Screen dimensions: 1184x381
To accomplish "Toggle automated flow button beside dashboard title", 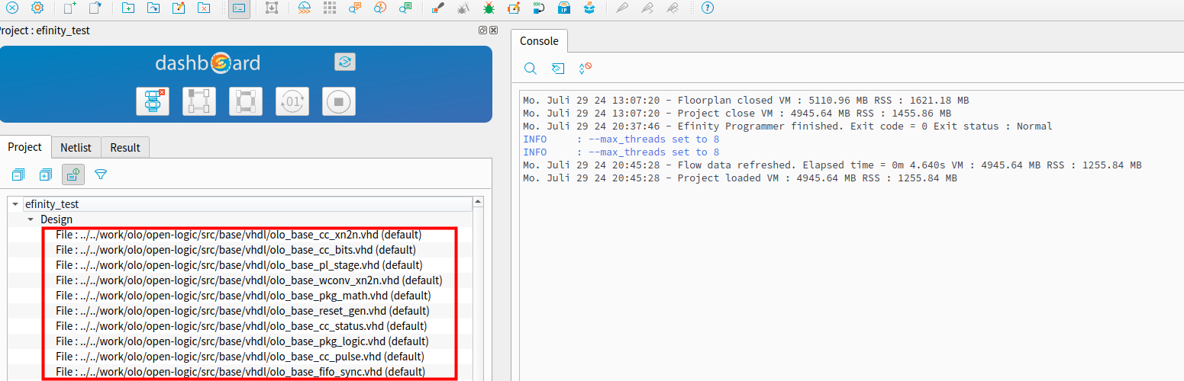I will click(345, 62).
